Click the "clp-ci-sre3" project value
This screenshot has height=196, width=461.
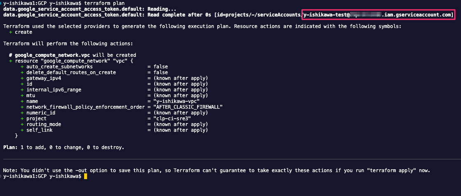coord(172,118)
